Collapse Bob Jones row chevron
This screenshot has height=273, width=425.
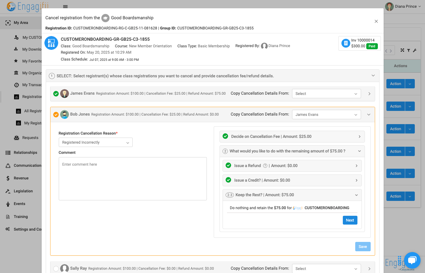coord(369,114)
